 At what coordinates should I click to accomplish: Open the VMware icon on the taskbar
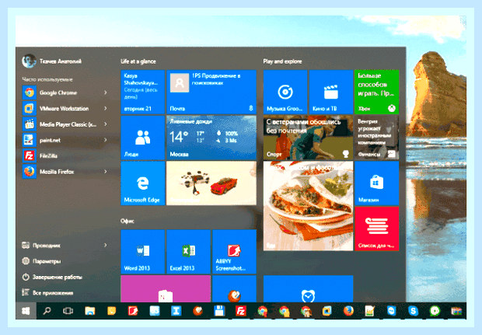327,311
